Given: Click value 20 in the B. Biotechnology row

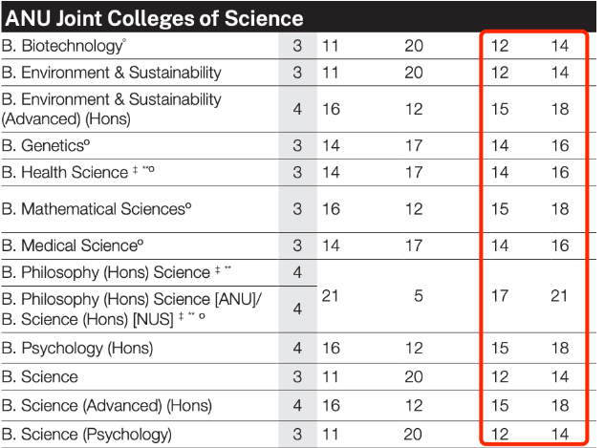Looking at the screenshot, I should tap(414, 46).
